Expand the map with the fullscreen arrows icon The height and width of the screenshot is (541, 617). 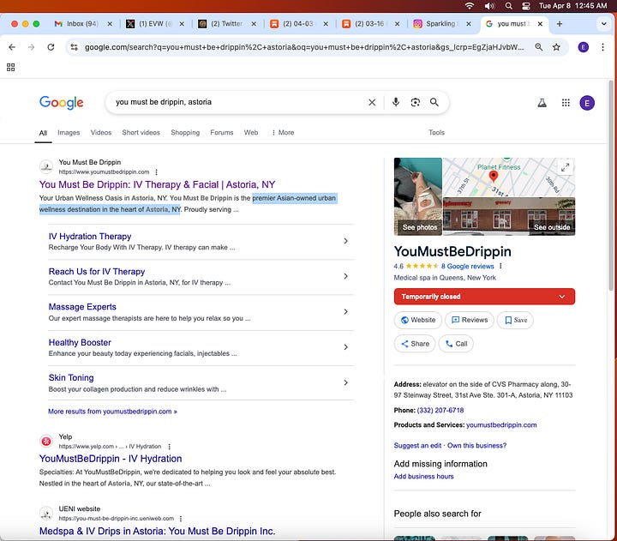pos(565,167)
